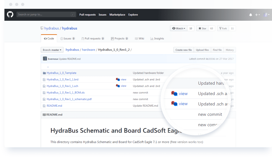The width and height of the screenshot is (272, 158).
Task: Click the repository book icon
Action: click(x=42, y=28)
